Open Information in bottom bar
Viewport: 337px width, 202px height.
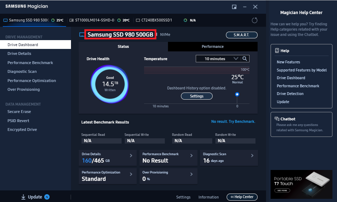point(208,197)
